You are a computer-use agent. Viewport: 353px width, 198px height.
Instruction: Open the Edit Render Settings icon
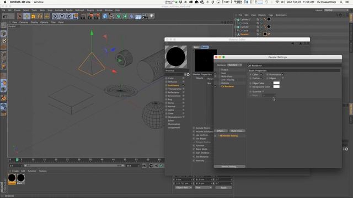97,16
